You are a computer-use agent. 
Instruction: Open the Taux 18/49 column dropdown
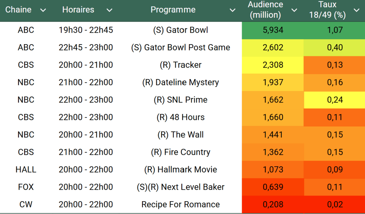pos(356,10)
